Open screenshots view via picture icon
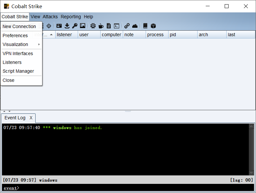Screen dimensions: 256x193 click(83, 26)
